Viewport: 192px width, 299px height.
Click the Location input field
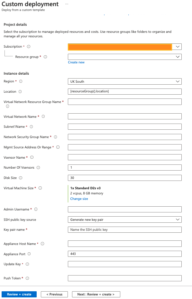click(125, 91)
